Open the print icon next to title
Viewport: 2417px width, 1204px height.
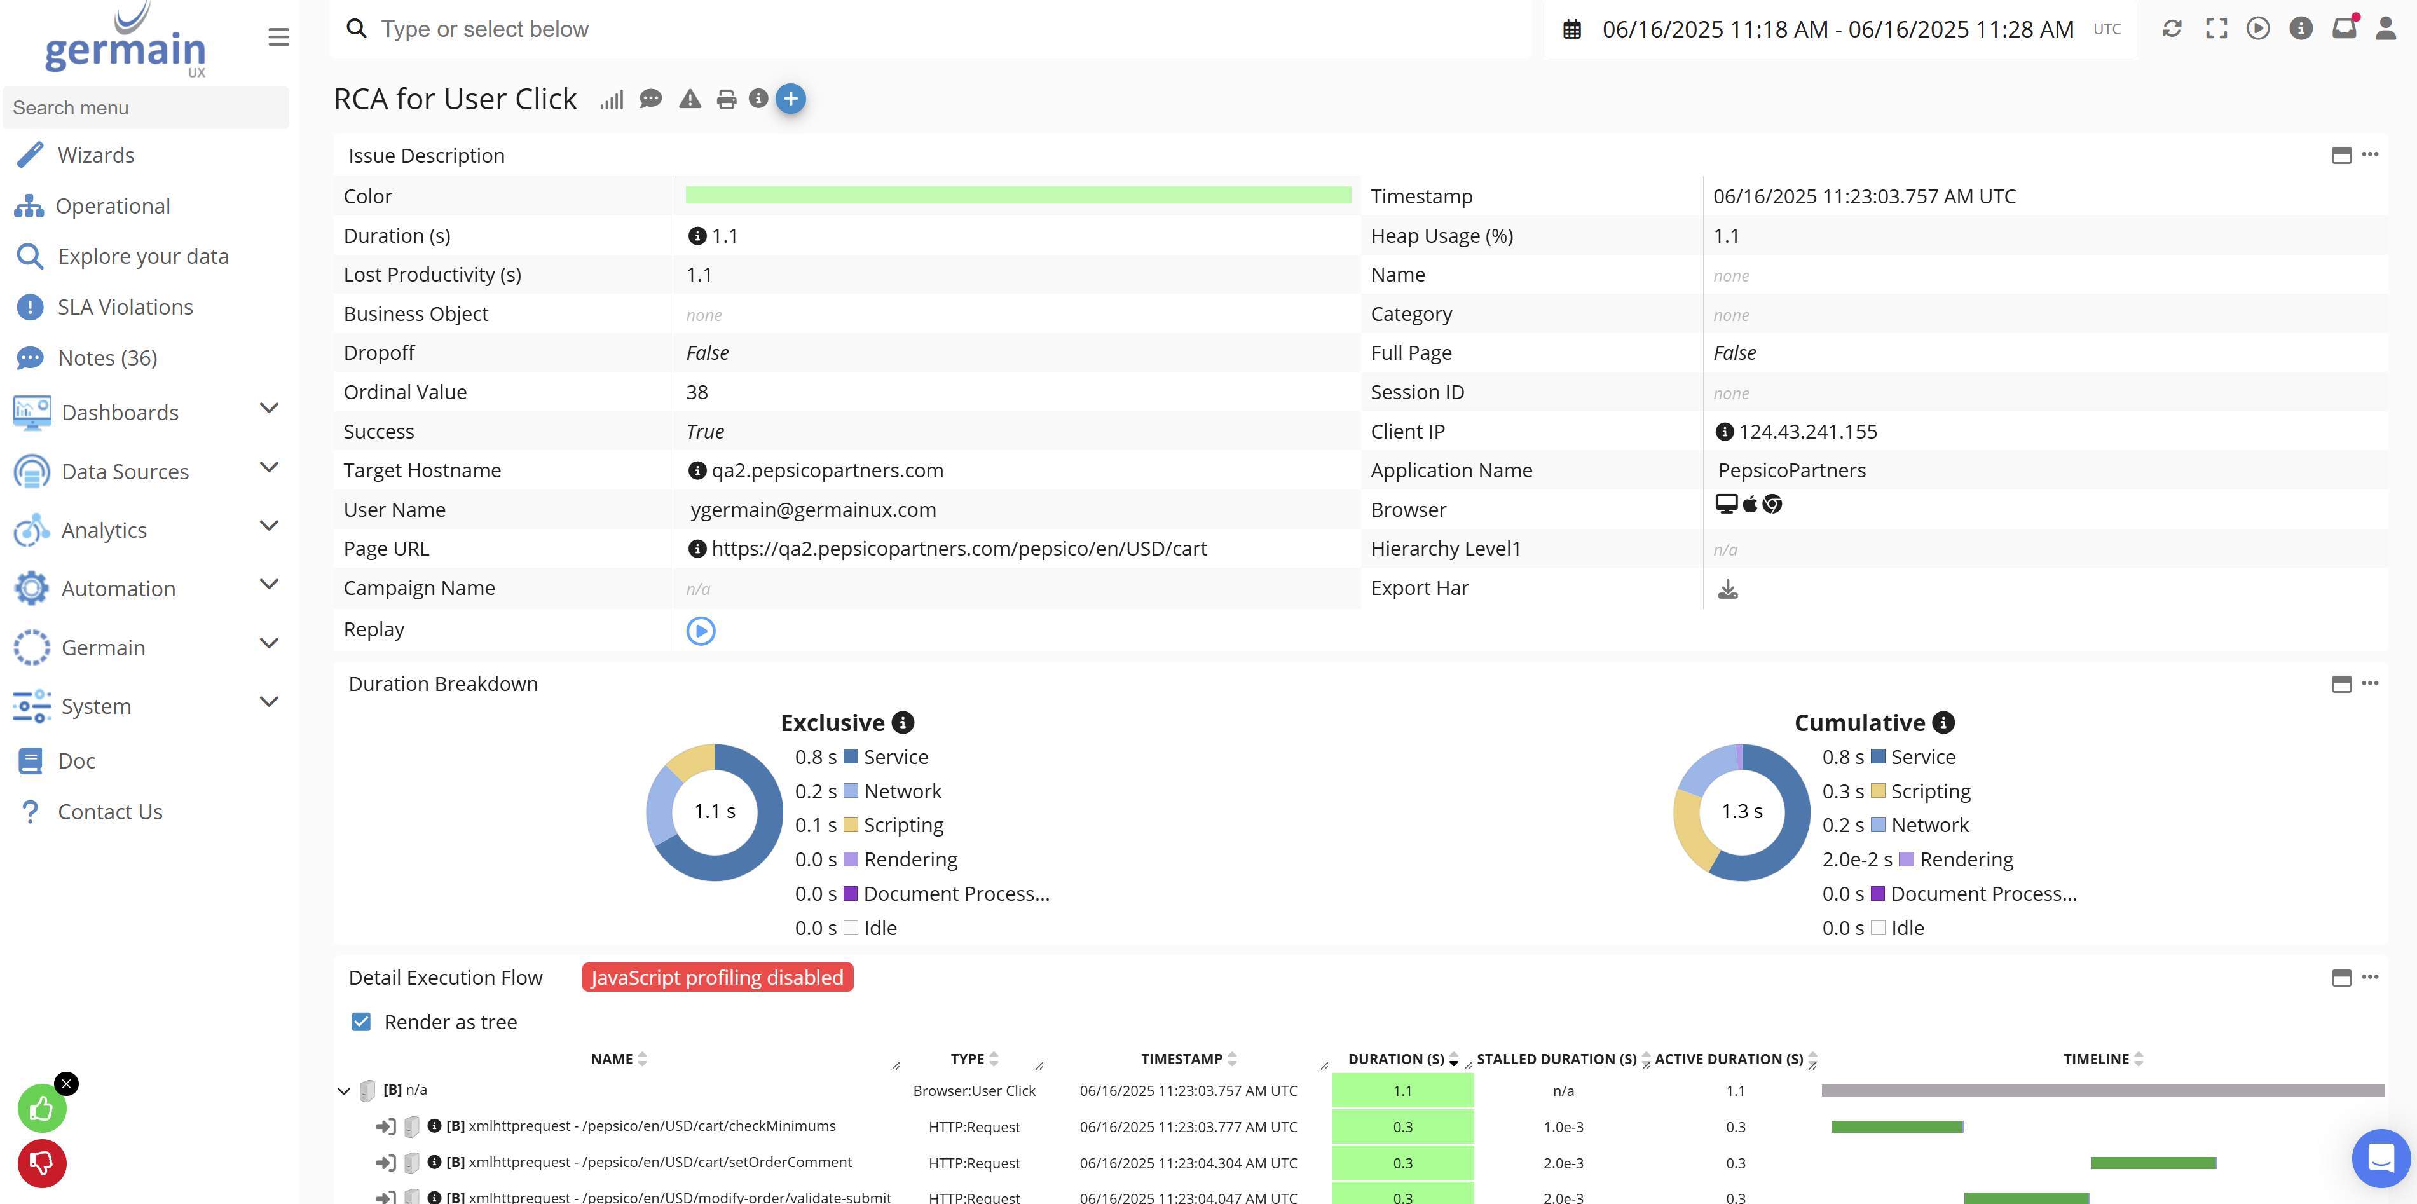[x=726, y=99]
